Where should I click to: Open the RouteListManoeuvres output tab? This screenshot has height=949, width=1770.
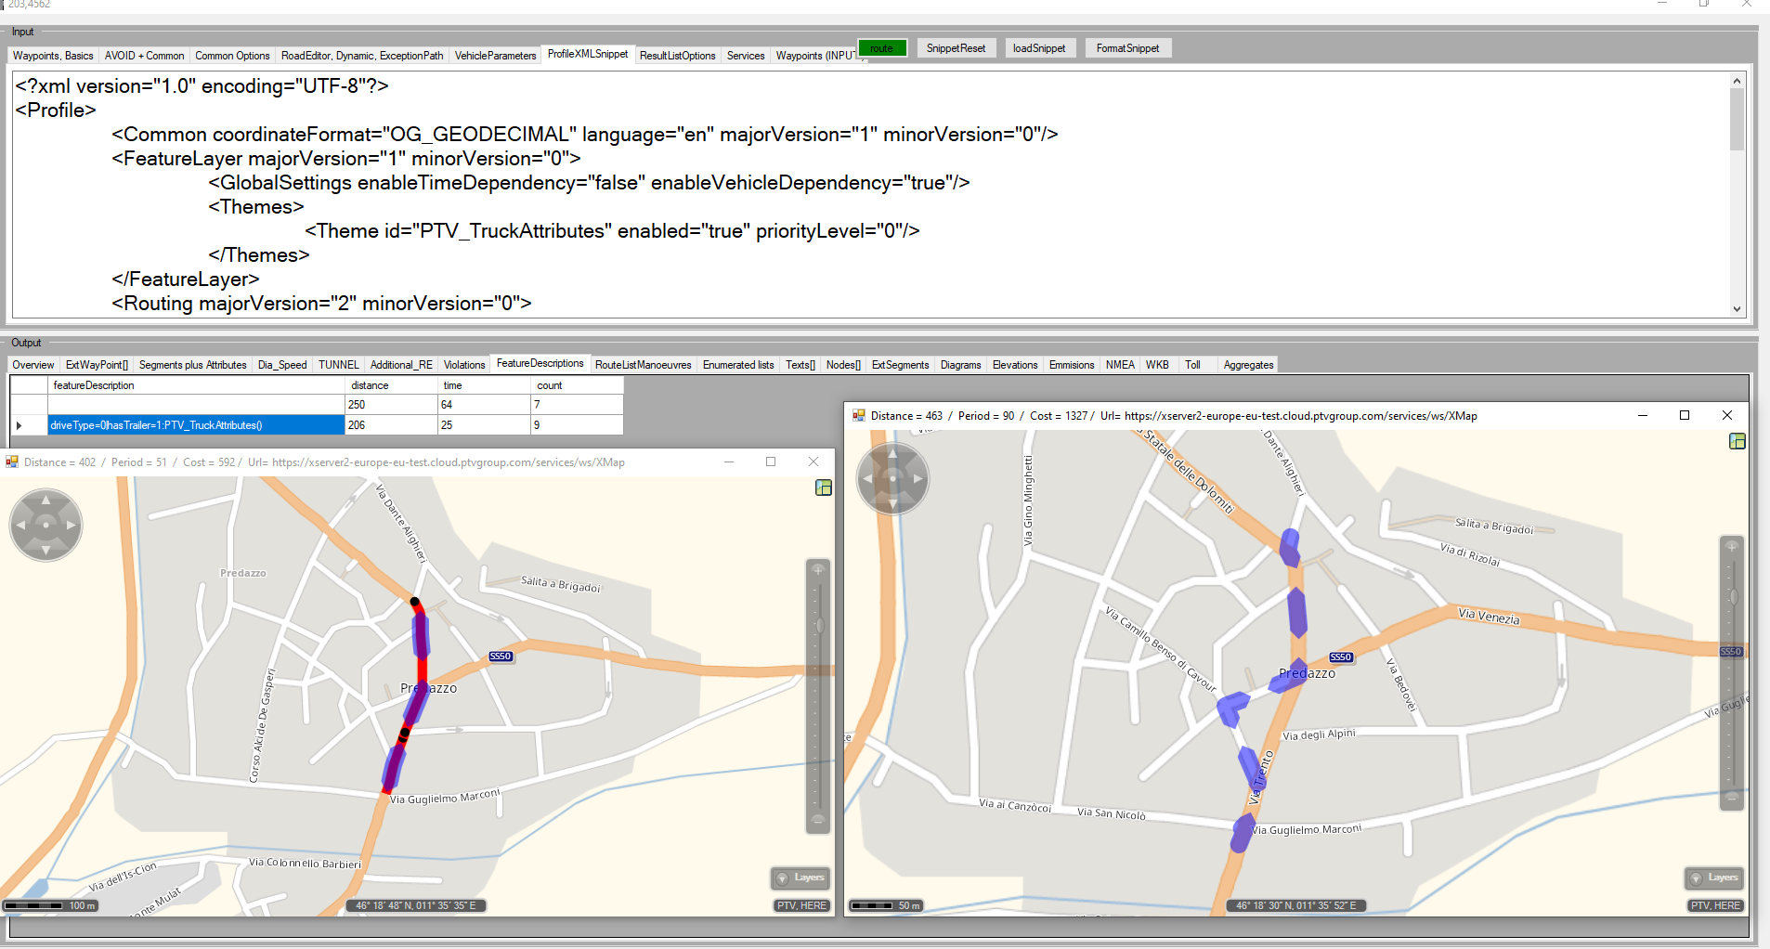pyautogui.click(x=643, y=365)
